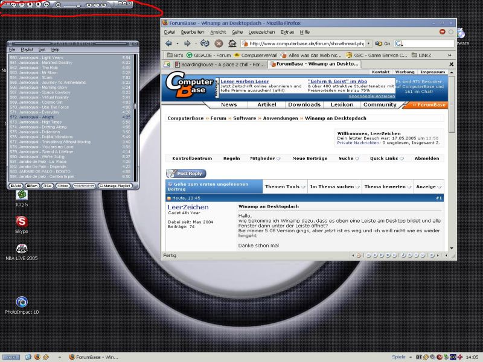This screenshot has height=362, width=483.
Task: Mute using Winamp toolbar speaker icon
Action: coord(58,5)
